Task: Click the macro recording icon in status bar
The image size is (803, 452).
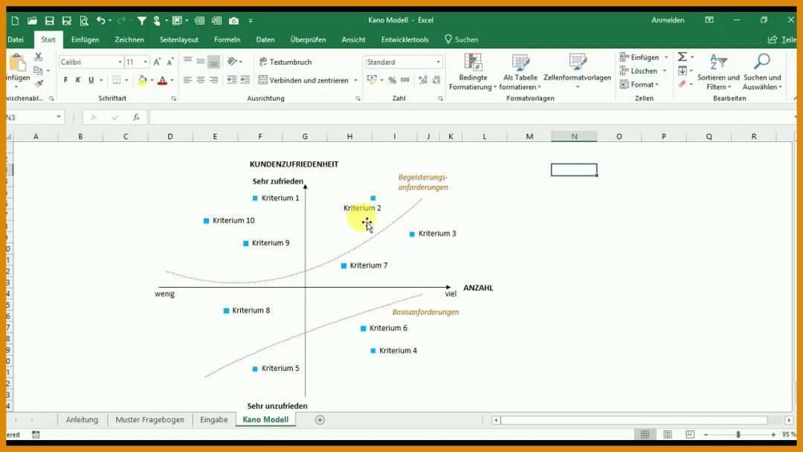Action: tap(36, 435)
